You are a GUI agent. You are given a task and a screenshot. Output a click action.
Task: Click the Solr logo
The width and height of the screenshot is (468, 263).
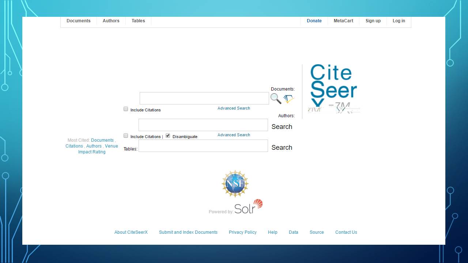tap(249, 206)
